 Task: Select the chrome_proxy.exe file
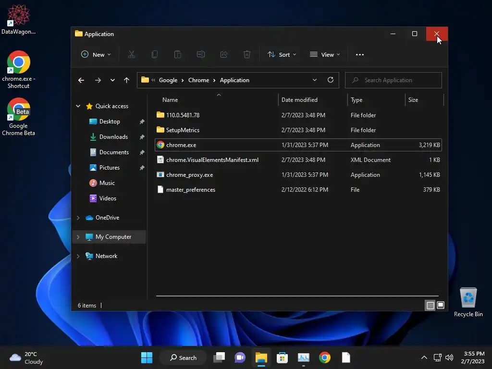(298, 175)
